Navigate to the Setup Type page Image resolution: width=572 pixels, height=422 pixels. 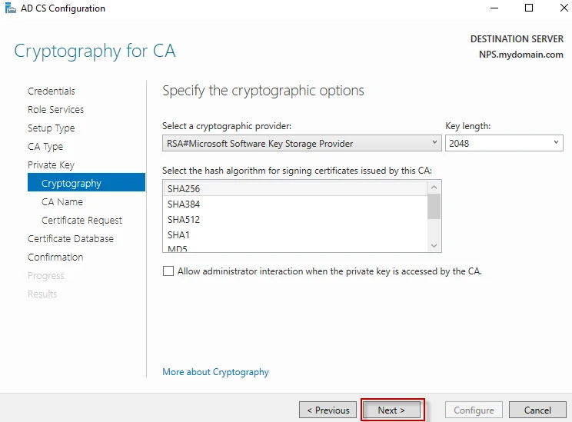(52, 128)
